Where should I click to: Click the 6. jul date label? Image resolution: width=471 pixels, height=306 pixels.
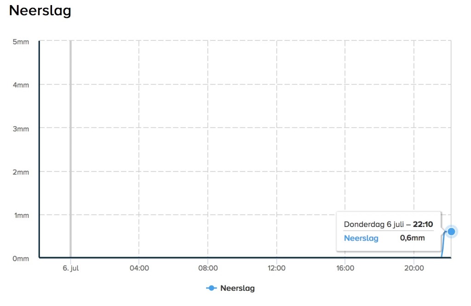(70, 268)
